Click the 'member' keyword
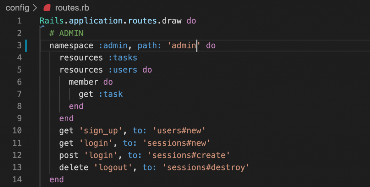Viewport: 370px width, 187px height. click(83, 82)
